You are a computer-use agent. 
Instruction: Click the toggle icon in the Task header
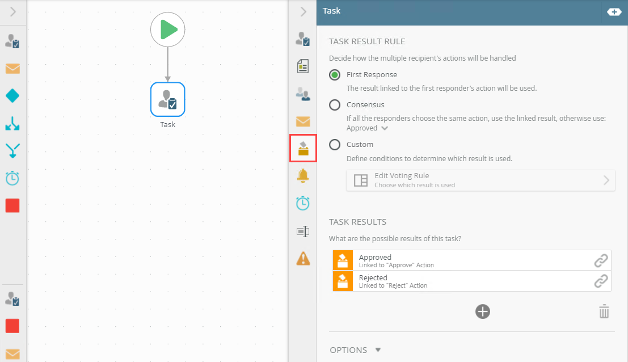point(614,12)
